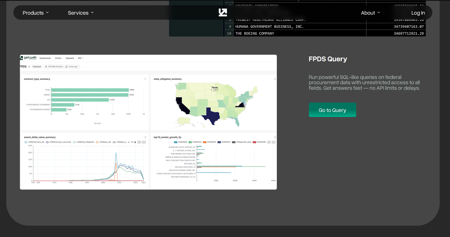
Task: Toggle SUM(growth_ratio) legend series
Action: tap(242, 142)
